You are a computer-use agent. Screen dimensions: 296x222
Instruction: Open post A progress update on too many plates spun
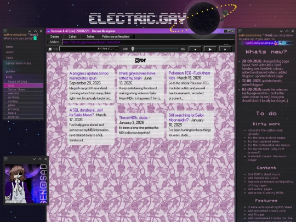[x=89, y=76]
